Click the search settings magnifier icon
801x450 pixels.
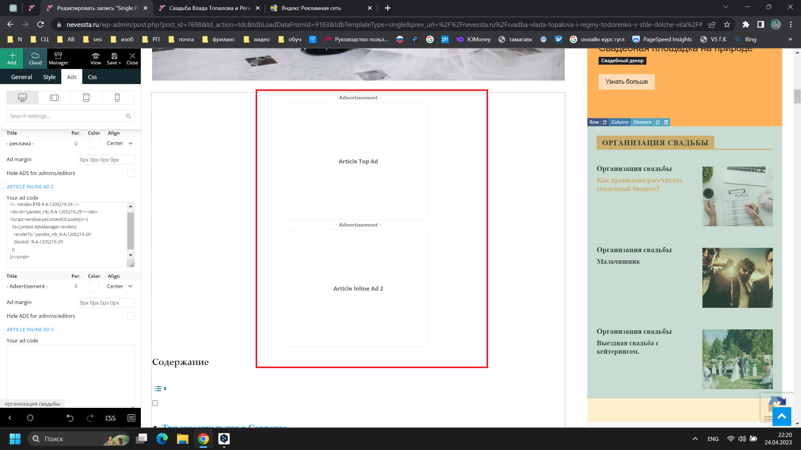click(129, 116)
